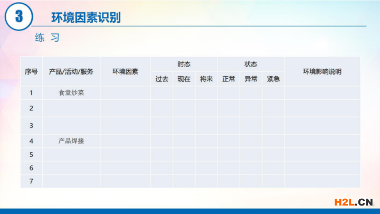This screenshot has height=214, width=380.
Task: Select the cell containing 食堂炒菜
Action: point(71,92)
